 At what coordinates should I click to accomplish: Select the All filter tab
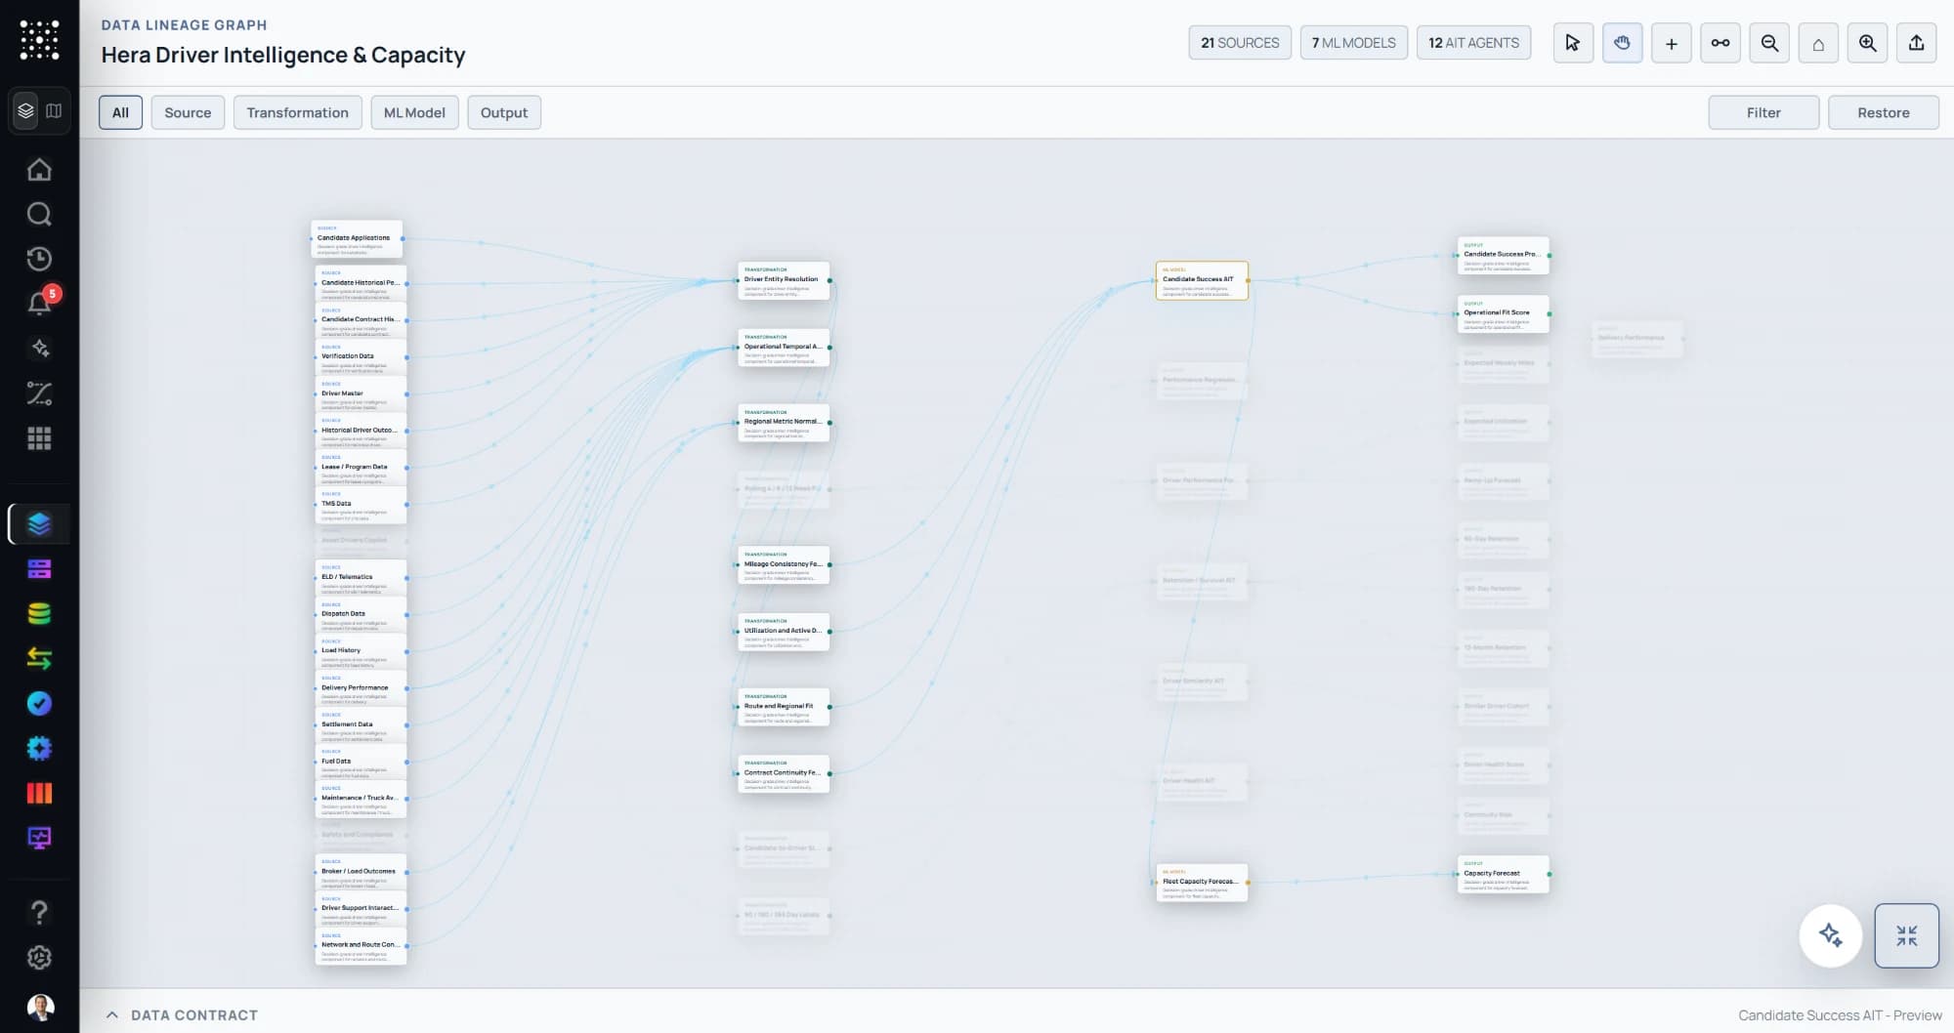120,112
